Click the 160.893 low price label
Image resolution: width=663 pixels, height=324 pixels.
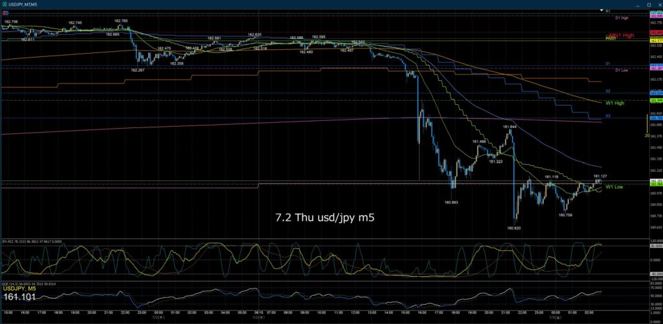tap(451, 202)
